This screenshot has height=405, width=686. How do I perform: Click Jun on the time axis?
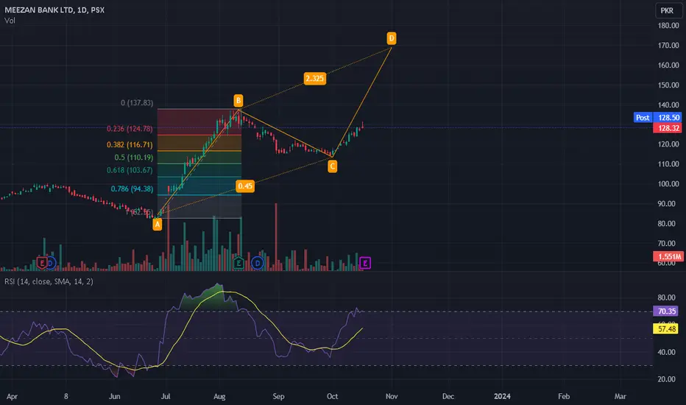[x=114, y=397]
